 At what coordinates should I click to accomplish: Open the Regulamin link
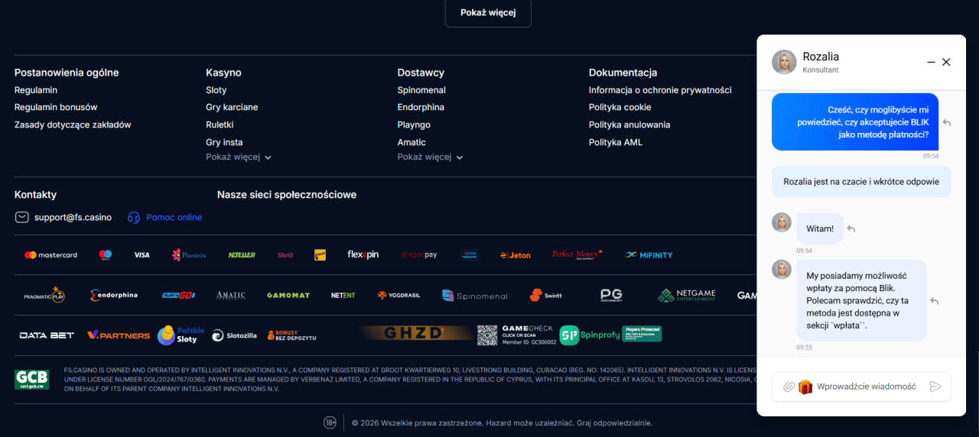click(36, 90)
